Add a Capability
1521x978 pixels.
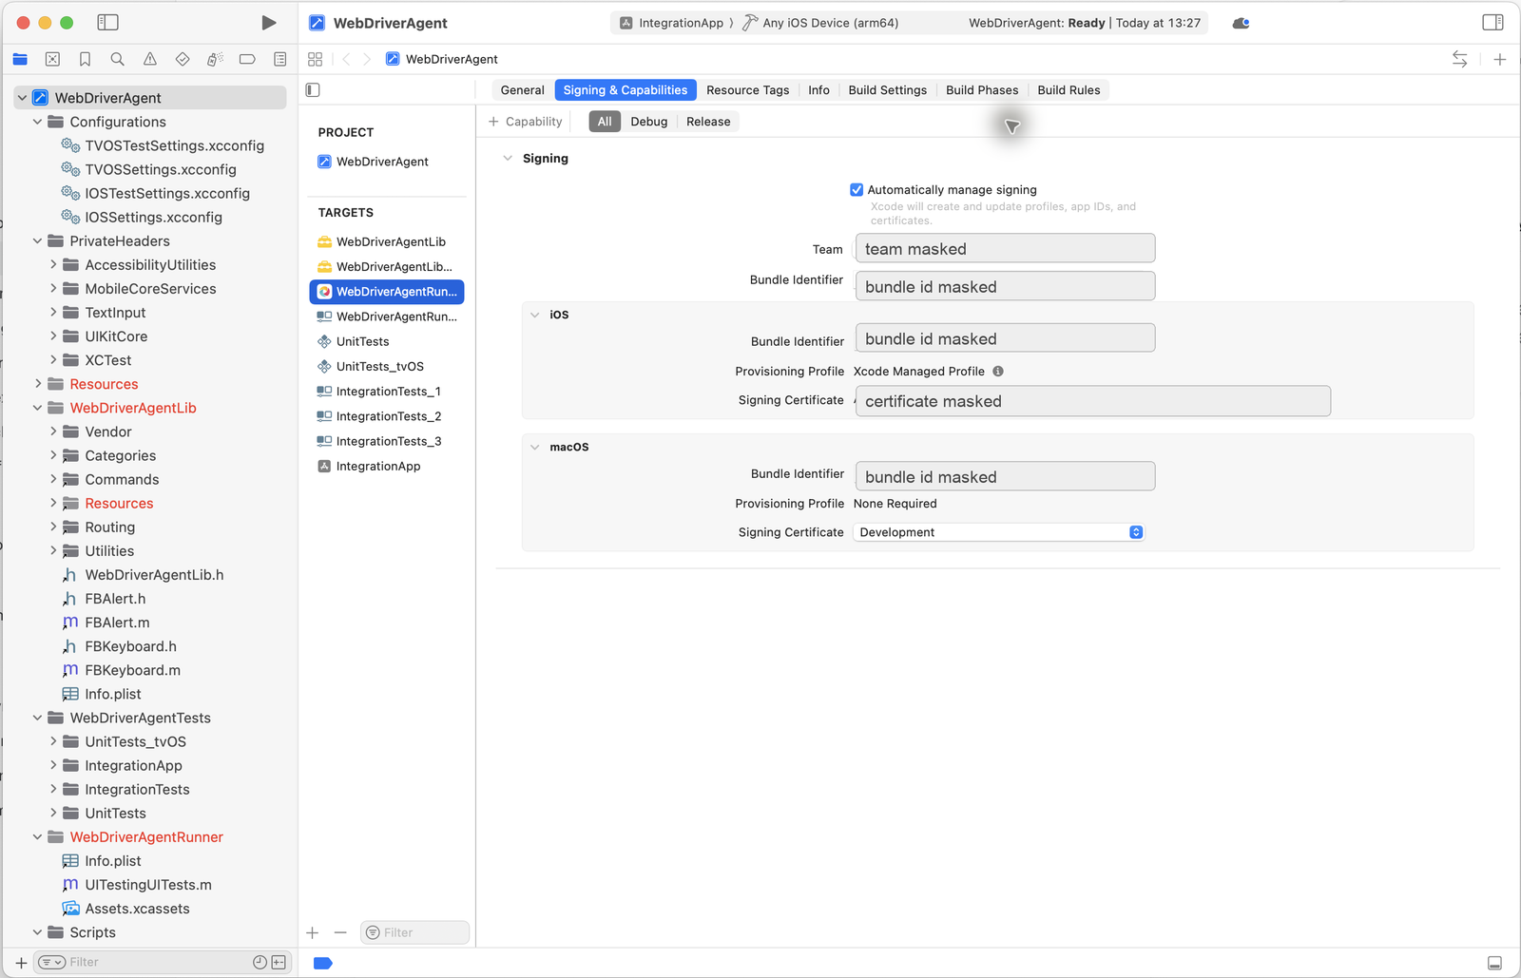point(526,122)
